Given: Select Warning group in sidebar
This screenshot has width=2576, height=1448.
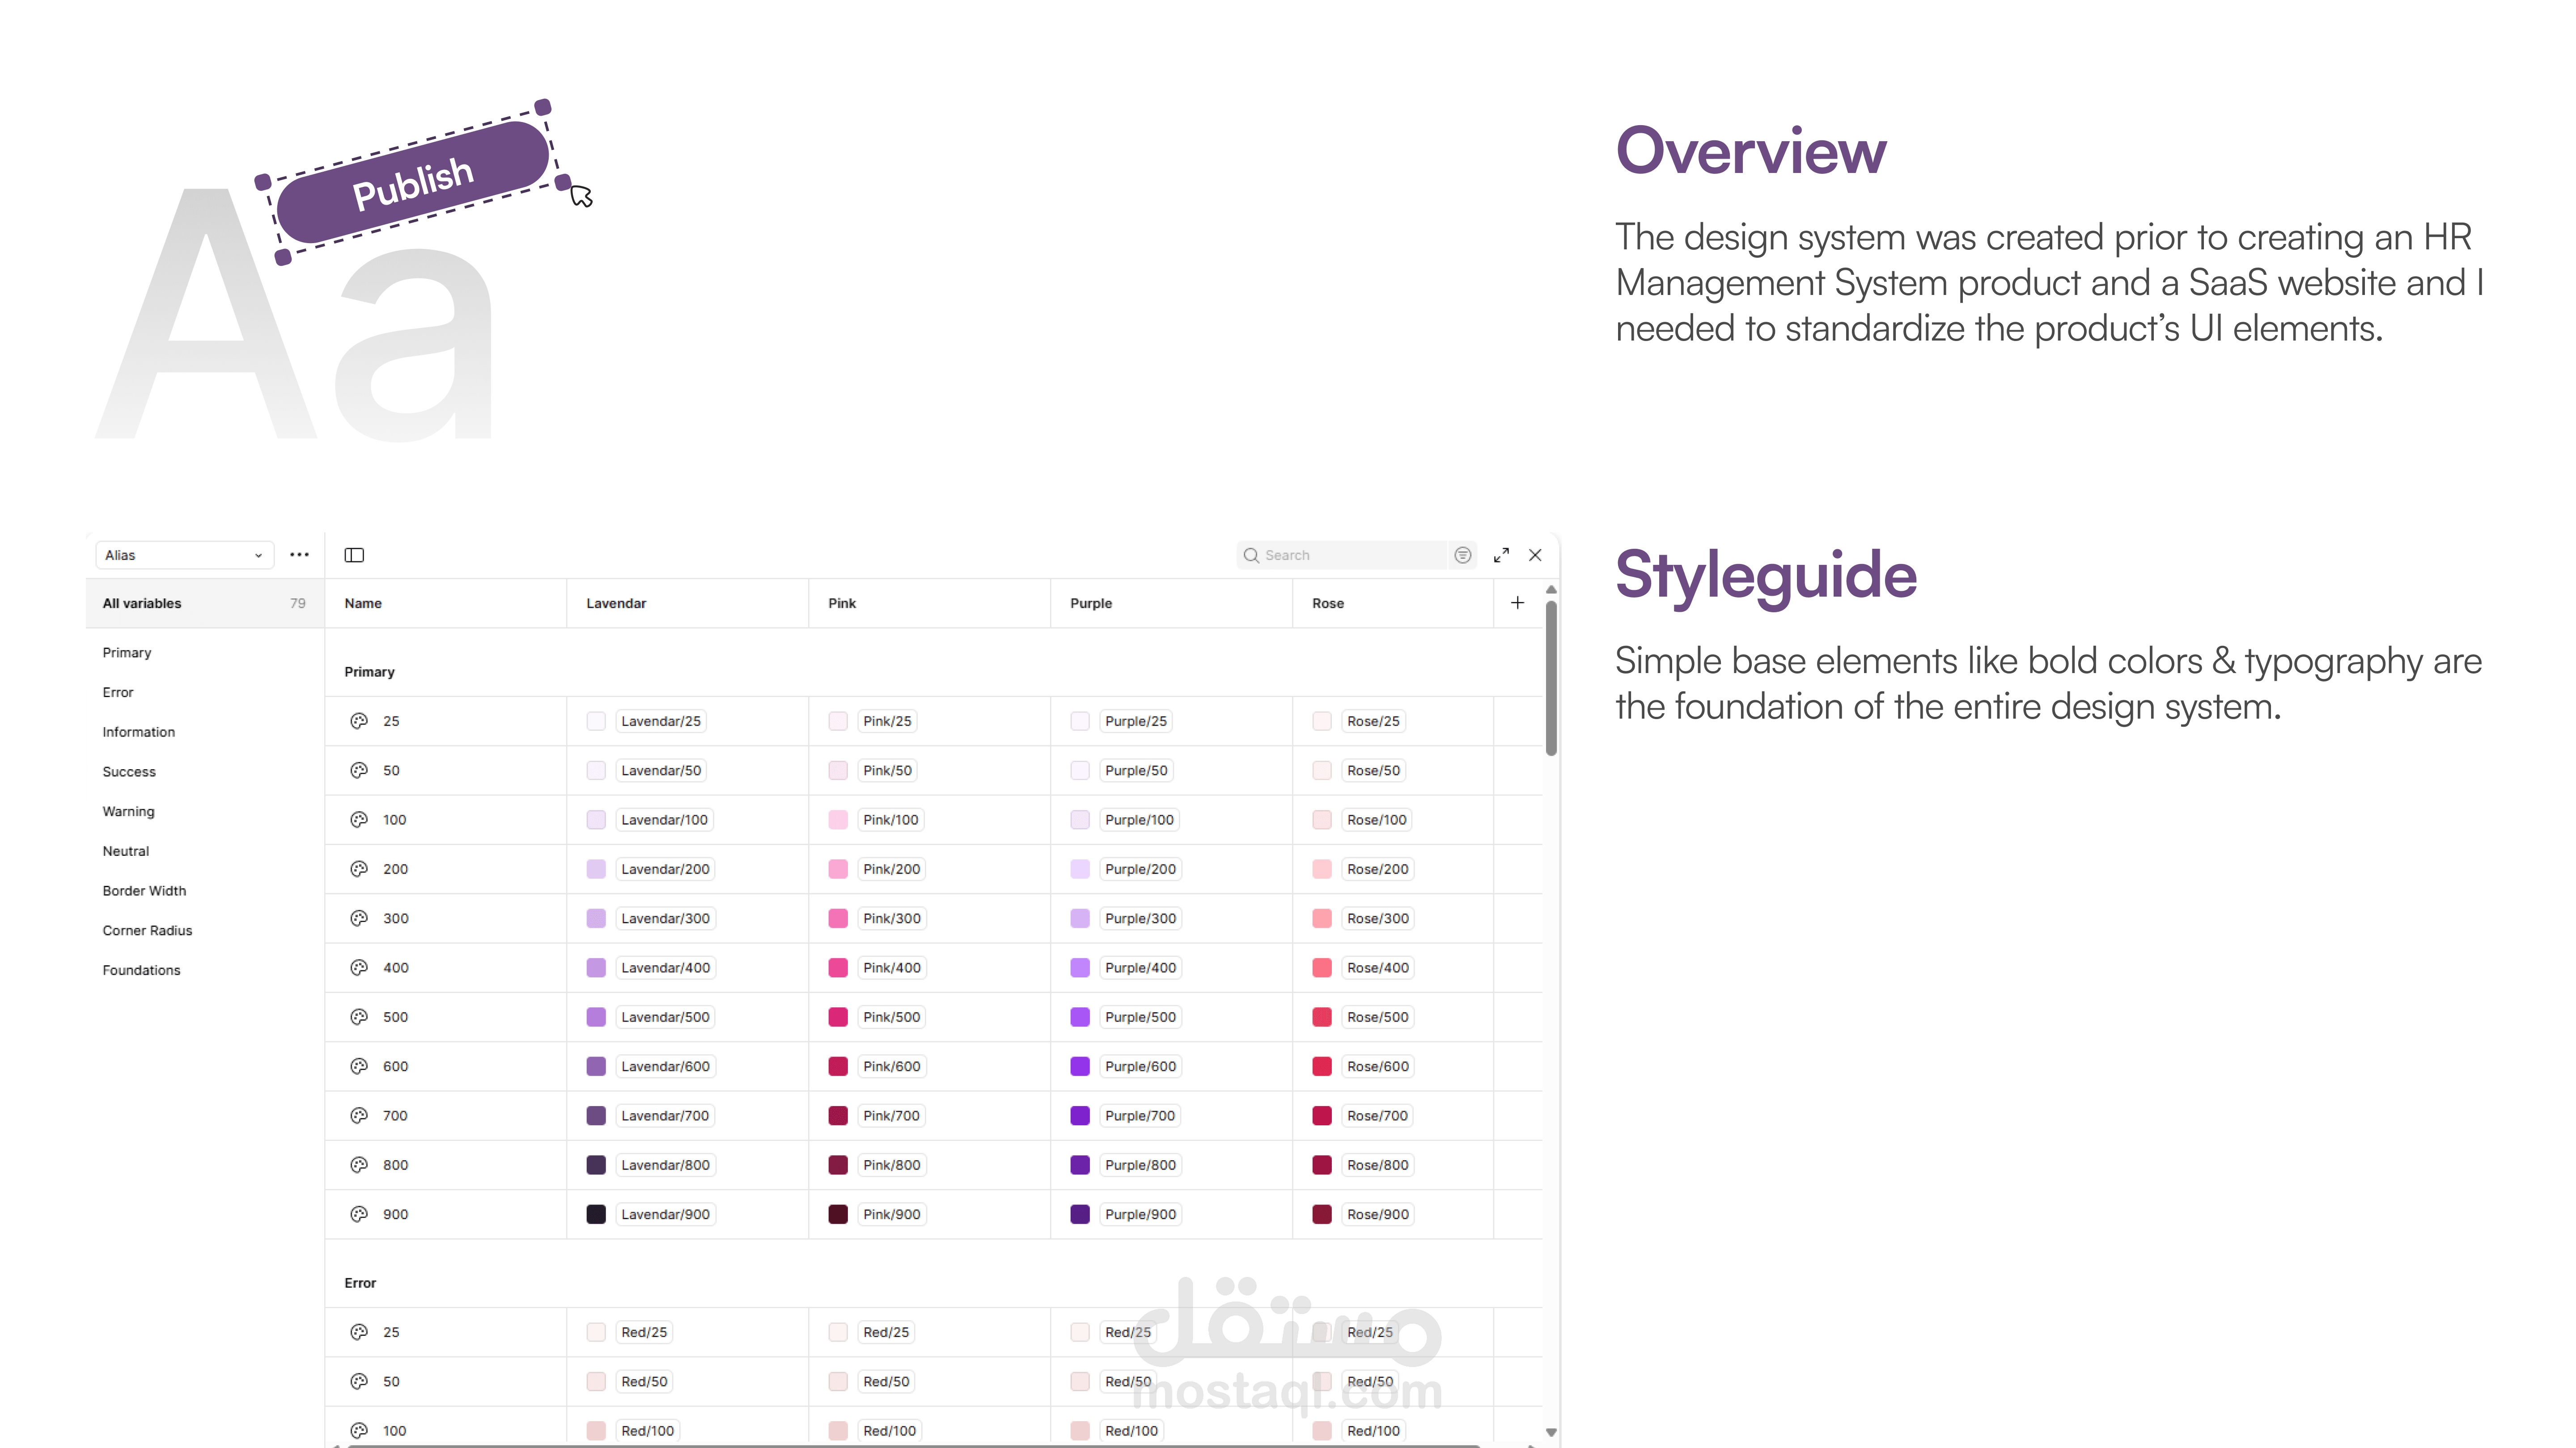Looking at the screenshot, I should pyautogui.click(x=128, y=812).
